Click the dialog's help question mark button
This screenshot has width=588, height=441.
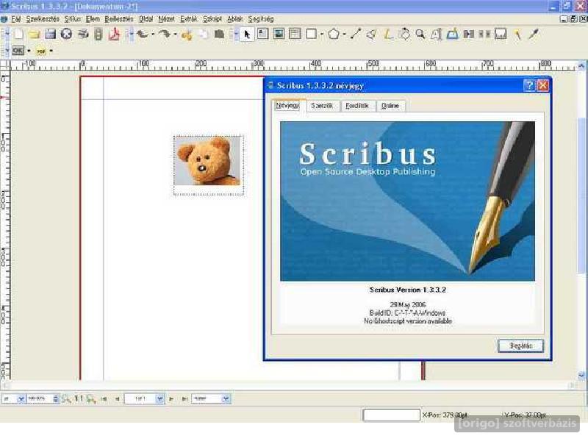[529, 85]
